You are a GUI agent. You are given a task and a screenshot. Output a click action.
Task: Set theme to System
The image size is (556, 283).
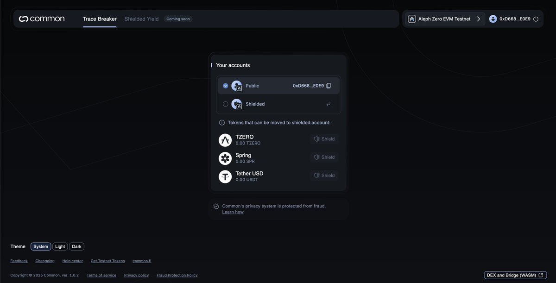tap(41, 246)
